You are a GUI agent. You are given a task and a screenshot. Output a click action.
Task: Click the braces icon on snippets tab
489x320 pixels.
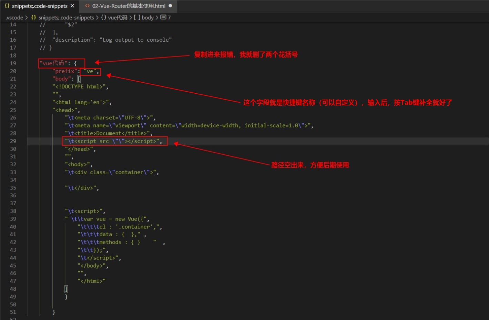click(7, 6)
